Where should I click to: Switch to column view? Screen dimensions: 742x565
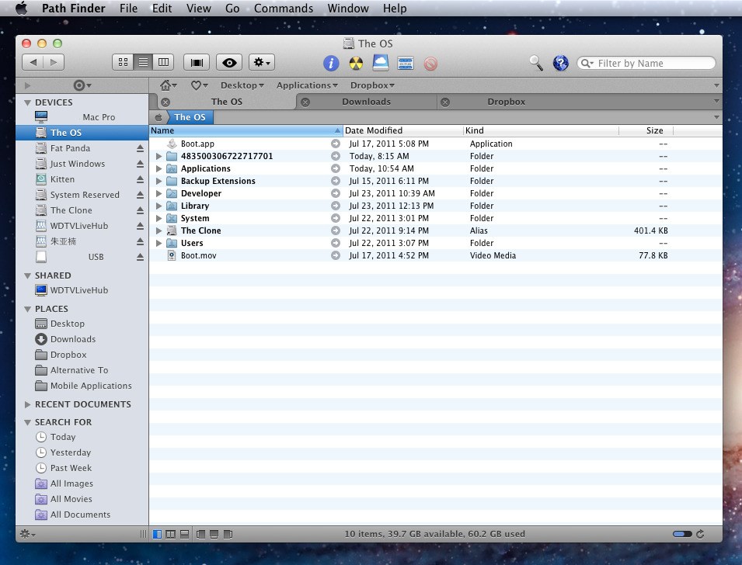click(163, 62)
